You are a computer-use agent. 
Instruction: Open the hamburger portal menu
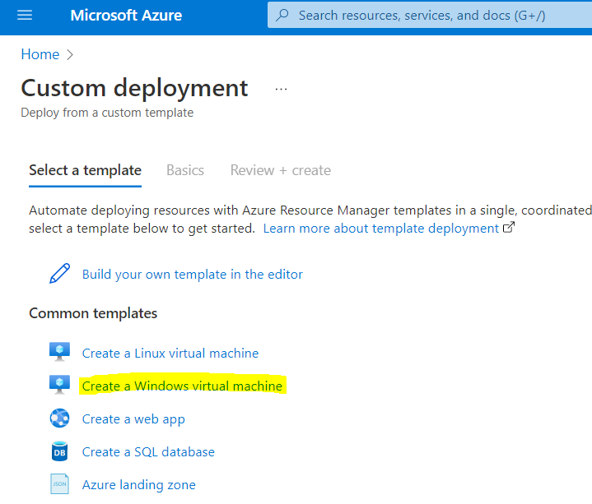coord(25,15)
